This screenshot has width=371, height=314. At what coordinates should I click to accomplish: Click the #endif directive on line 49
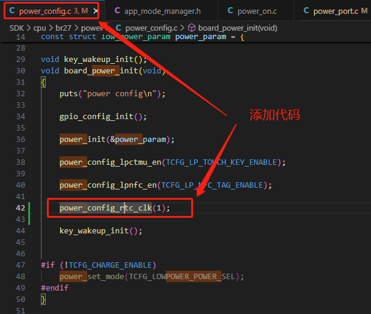click(x=55, y=288)
